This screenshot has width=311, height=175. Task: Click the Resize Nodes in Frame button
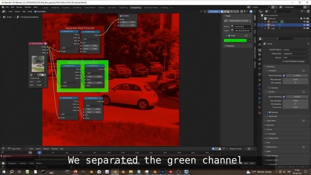pyautogui.click(x=237, y=20)
